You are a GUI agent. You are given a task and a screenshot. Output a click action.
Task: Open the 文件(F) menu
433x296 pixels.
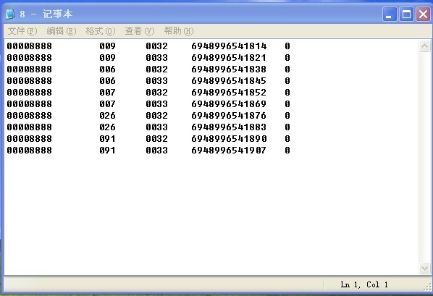click(x=22, y=31)
